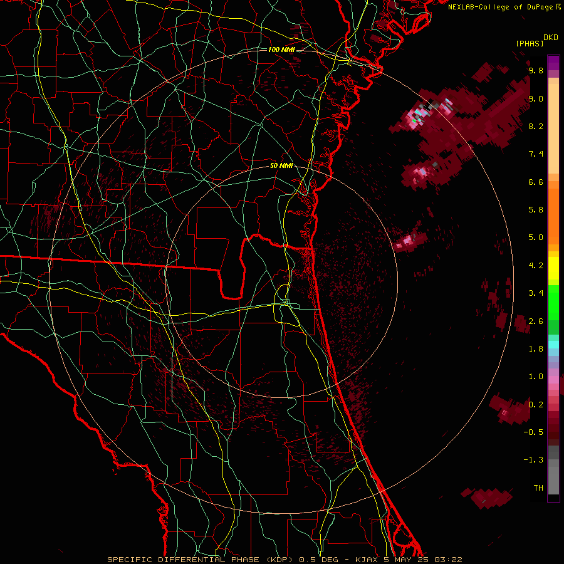The height and width of the screenshot is (564, 564).
Task: Pick the yellow color band on the scale
Action: tap(553, 268)
